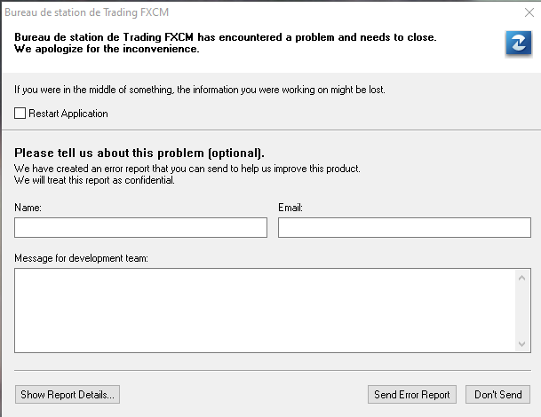Click the Name: field label
The width and height of the screenshot is (541, 417).
[x=28, y=208]
